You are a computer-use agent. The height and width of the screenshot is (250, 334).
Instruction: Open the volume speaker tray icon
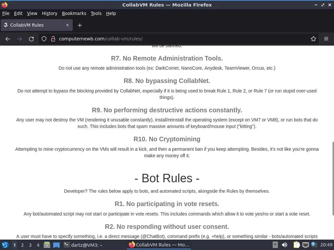click(284, 245)
